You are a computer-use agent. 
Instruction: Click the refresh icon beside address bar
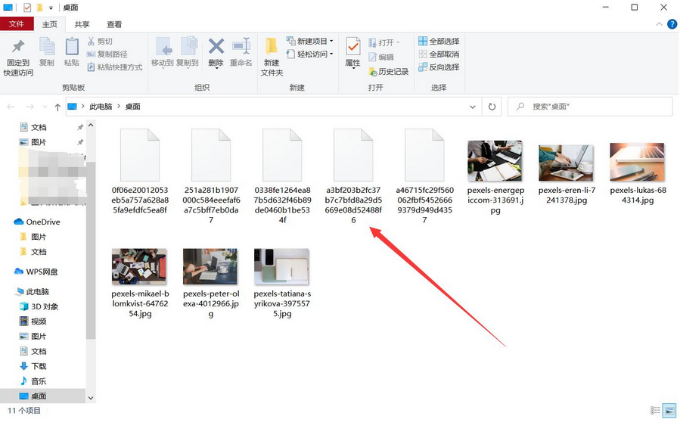(492, 107)
